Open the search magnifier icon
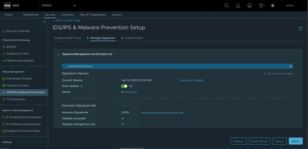 pos(226,5)
